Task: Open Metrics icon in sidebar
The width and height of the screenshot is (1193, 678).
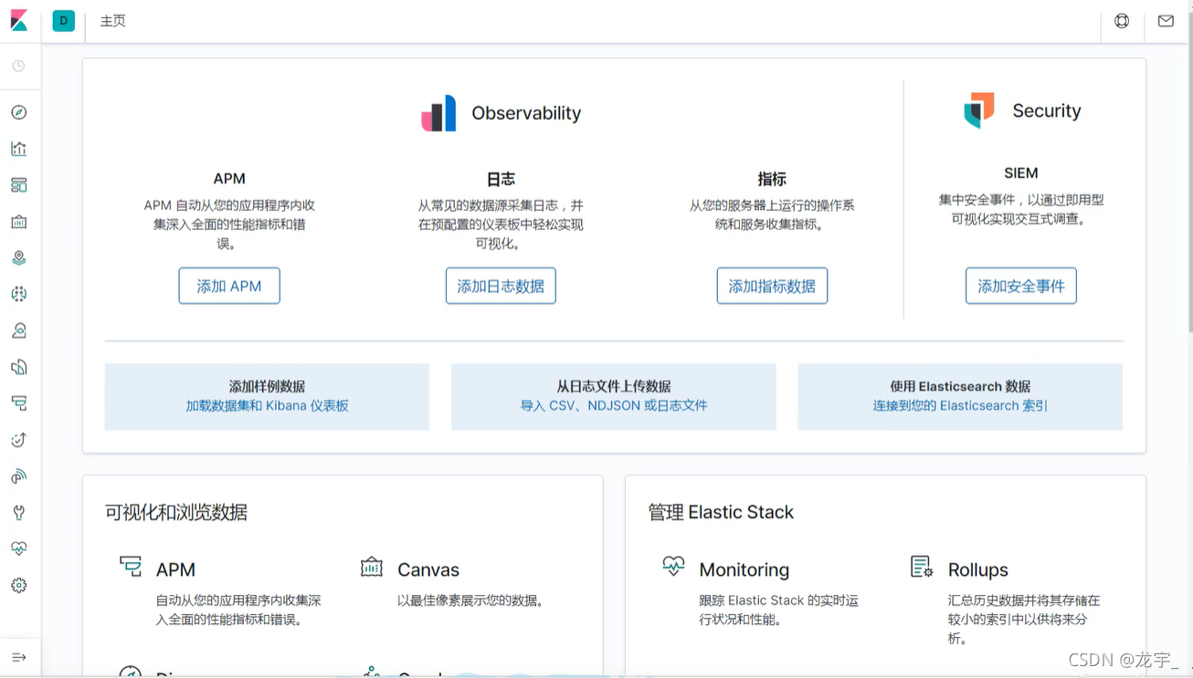Action: point(19,330)
